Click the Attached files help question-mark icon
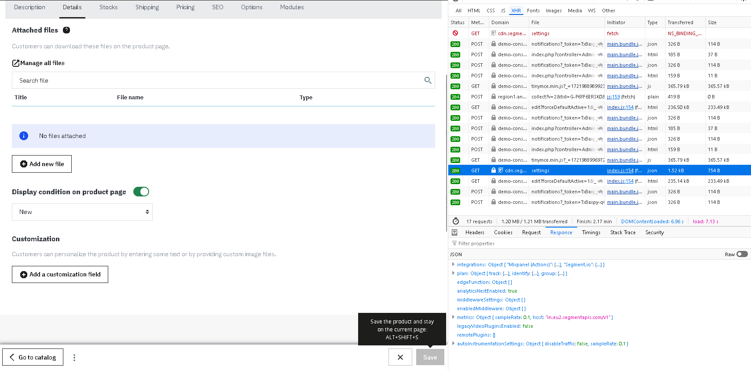This screenshot has height=370, width=751. 66,30
